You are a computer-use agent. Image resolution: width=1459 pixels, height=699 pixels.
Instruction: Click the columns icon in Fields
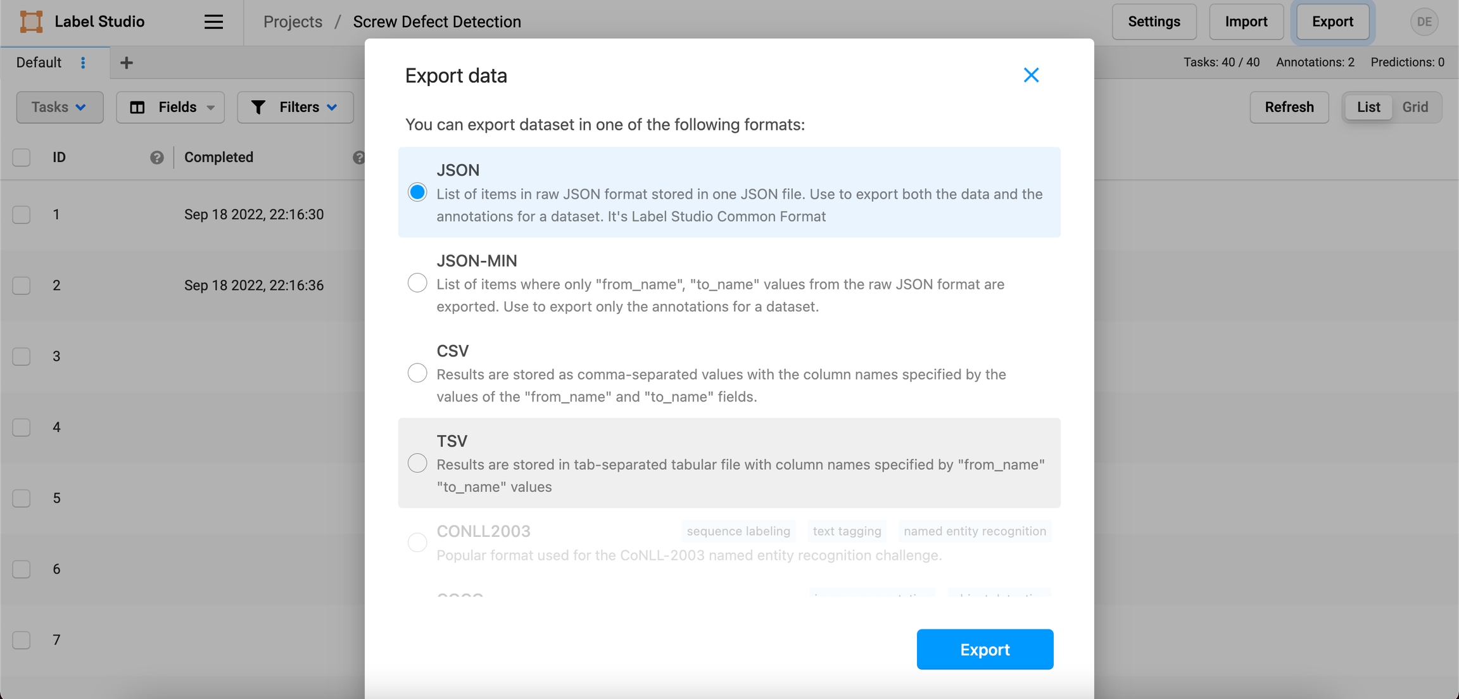point(137,107)
